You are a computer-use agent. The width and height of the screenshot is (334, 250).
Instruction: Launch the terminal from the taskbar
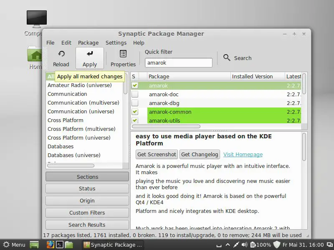point(59,245)
